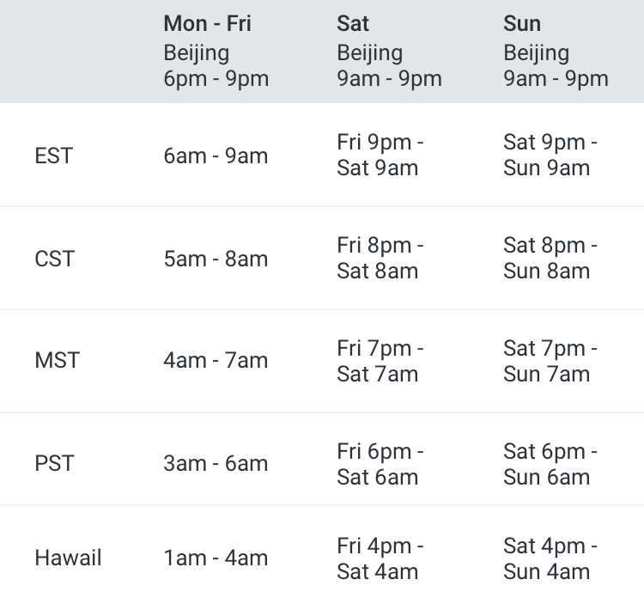
Task: Select the PST 3am - 6am cell
Action: point(216,463)
